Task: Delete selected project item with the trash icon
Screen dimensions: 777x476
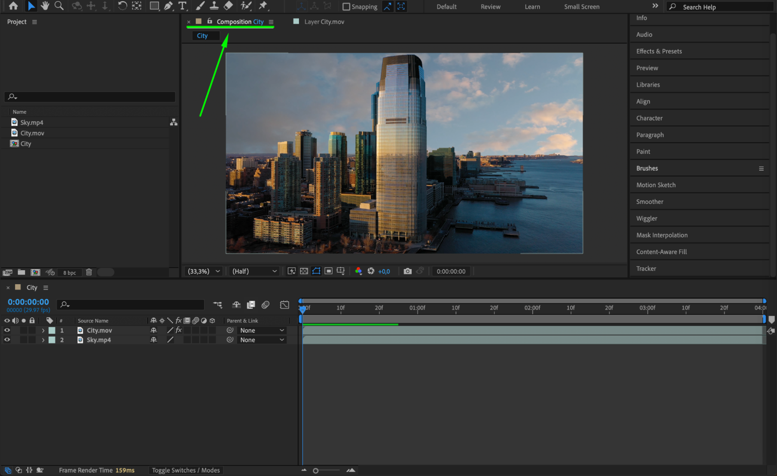Action: coord(89,272)
